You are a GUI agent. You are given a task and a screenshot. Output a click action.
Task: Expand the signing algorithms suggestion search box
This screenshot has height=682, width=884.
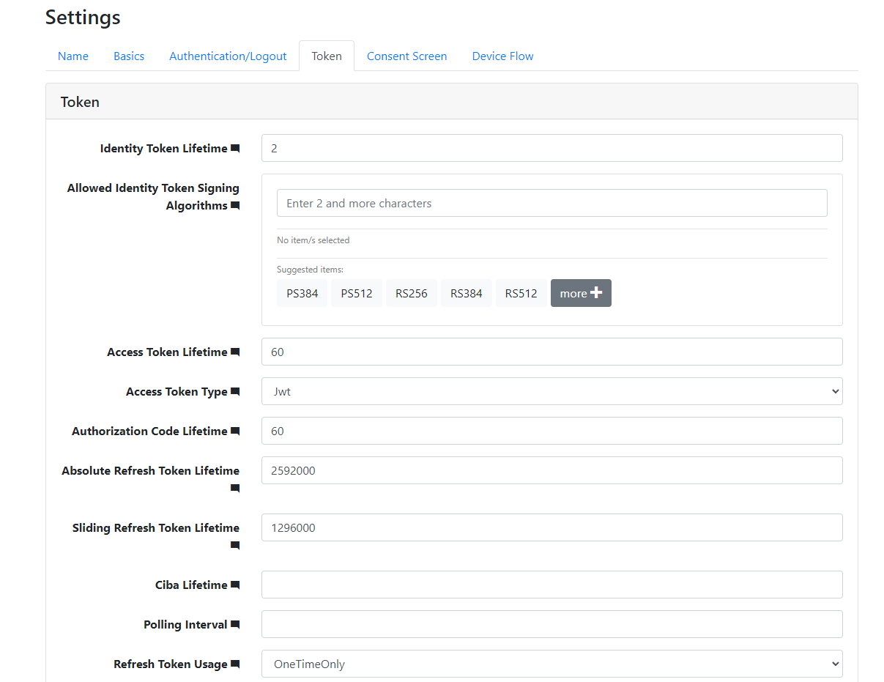point(551,203)
